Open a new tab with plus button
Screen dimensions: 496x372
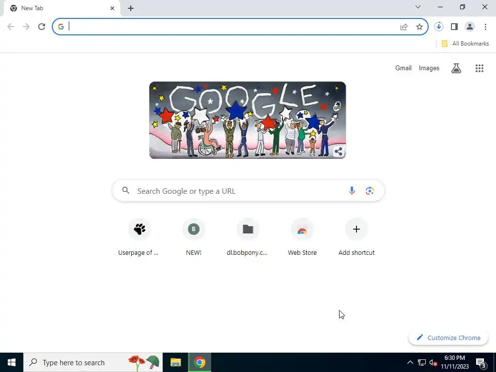(131, 8)
